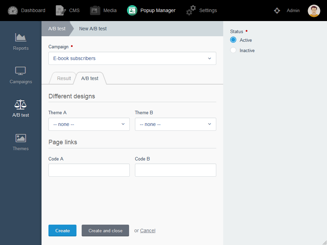Open the Dashboard menu item
Screen dimensions: 327x245
[x=27, y=10]
